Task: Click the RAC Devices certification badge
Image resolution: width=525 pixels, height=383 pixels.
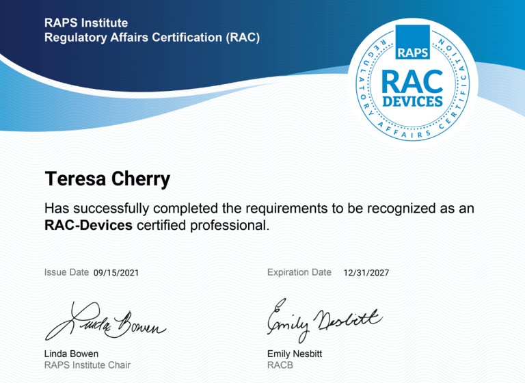Action: coord(413,83)
